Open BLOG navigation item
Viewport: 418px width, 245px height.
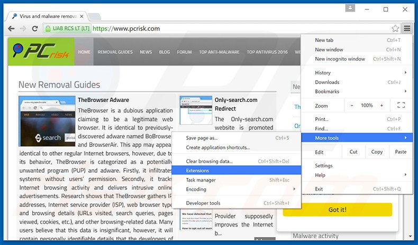pyautogui.click(x=164, y=52)
